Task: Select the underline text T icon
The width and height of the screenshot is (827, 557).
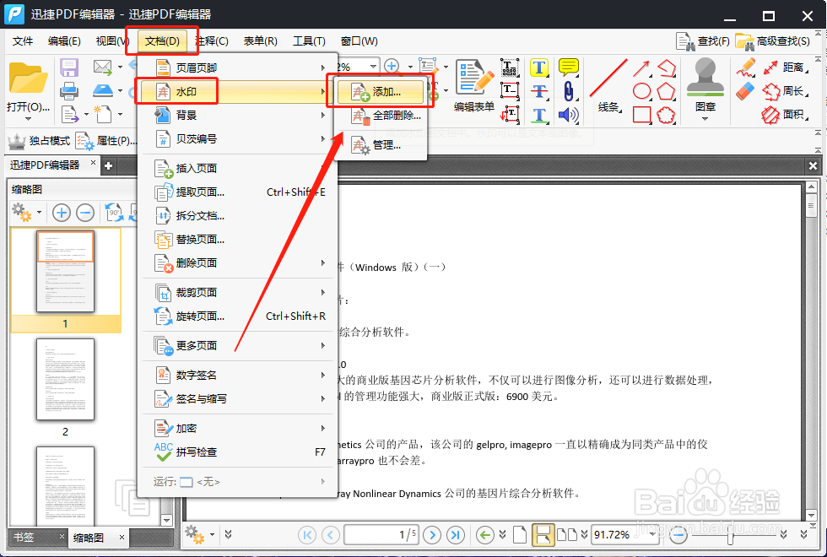Action: coord(539,115)
